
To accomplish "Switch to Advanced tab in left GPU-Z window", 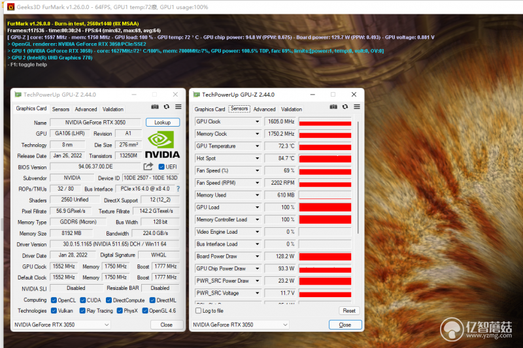I will [86, 109].
